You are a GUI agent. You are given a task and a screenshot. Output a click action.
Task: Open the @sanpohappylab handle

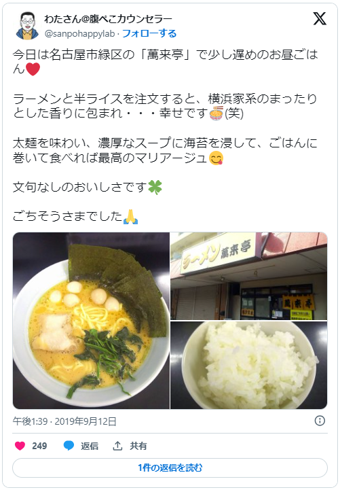79,33
